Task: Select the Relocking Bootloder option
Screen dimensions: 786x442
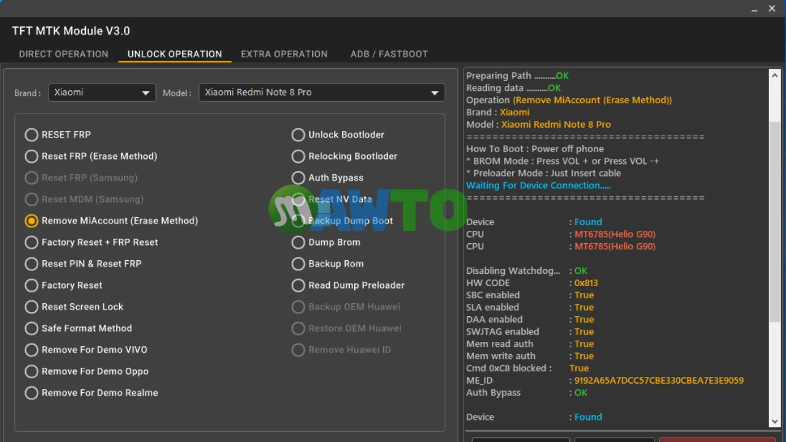Action: pyautogui.click(x=344, y=156)
